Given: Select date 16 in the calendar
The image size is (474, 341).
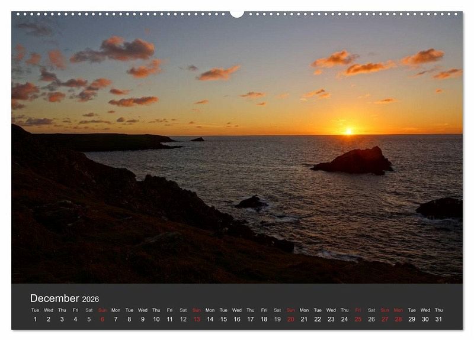Looking at the screenshot, I should [x=237, y=319].
